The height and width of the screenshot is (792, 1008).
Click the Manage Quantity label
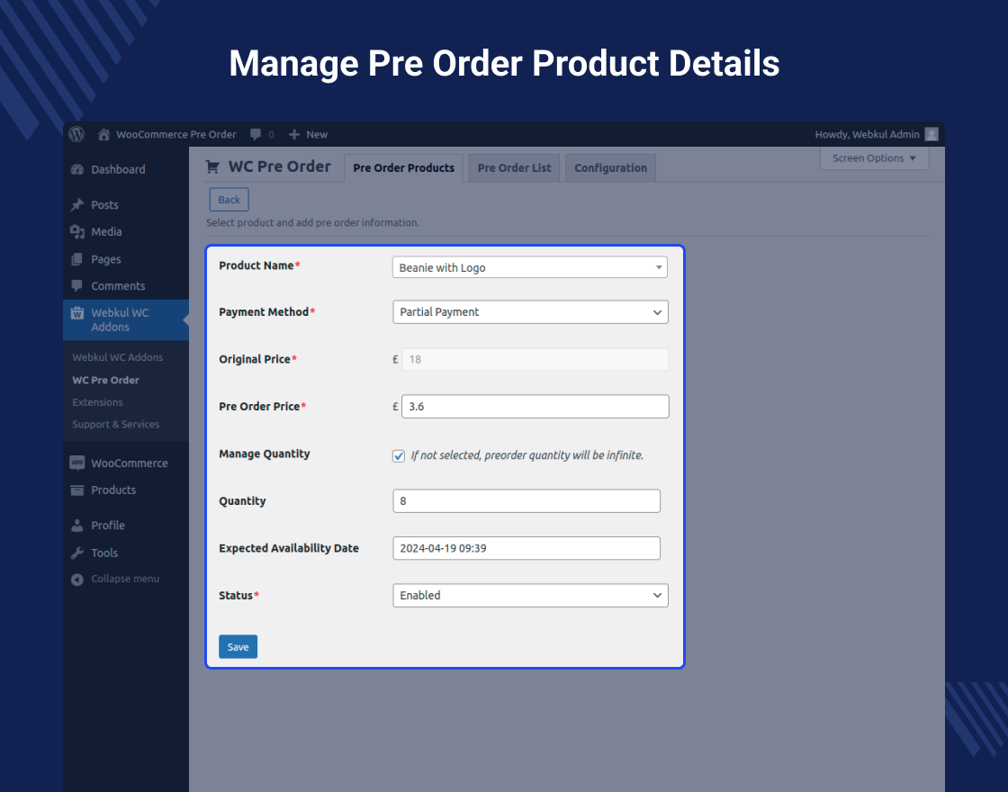(x=265, y=454)
